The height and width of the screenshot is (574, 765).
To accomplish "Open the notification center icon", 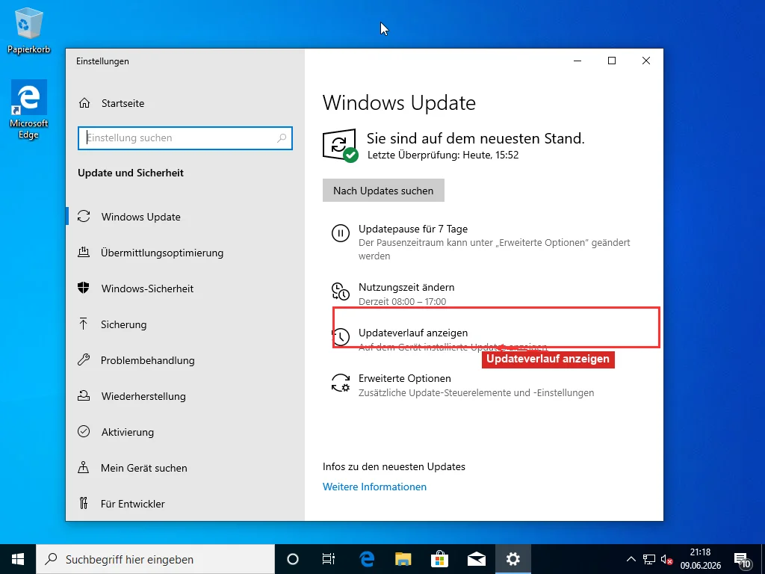I will click(x=742, y=560).
